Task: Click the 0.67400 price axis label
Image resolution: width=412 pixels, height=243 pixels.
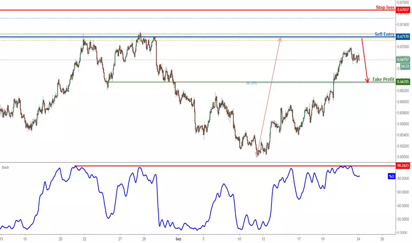Action: click(403, 24)
